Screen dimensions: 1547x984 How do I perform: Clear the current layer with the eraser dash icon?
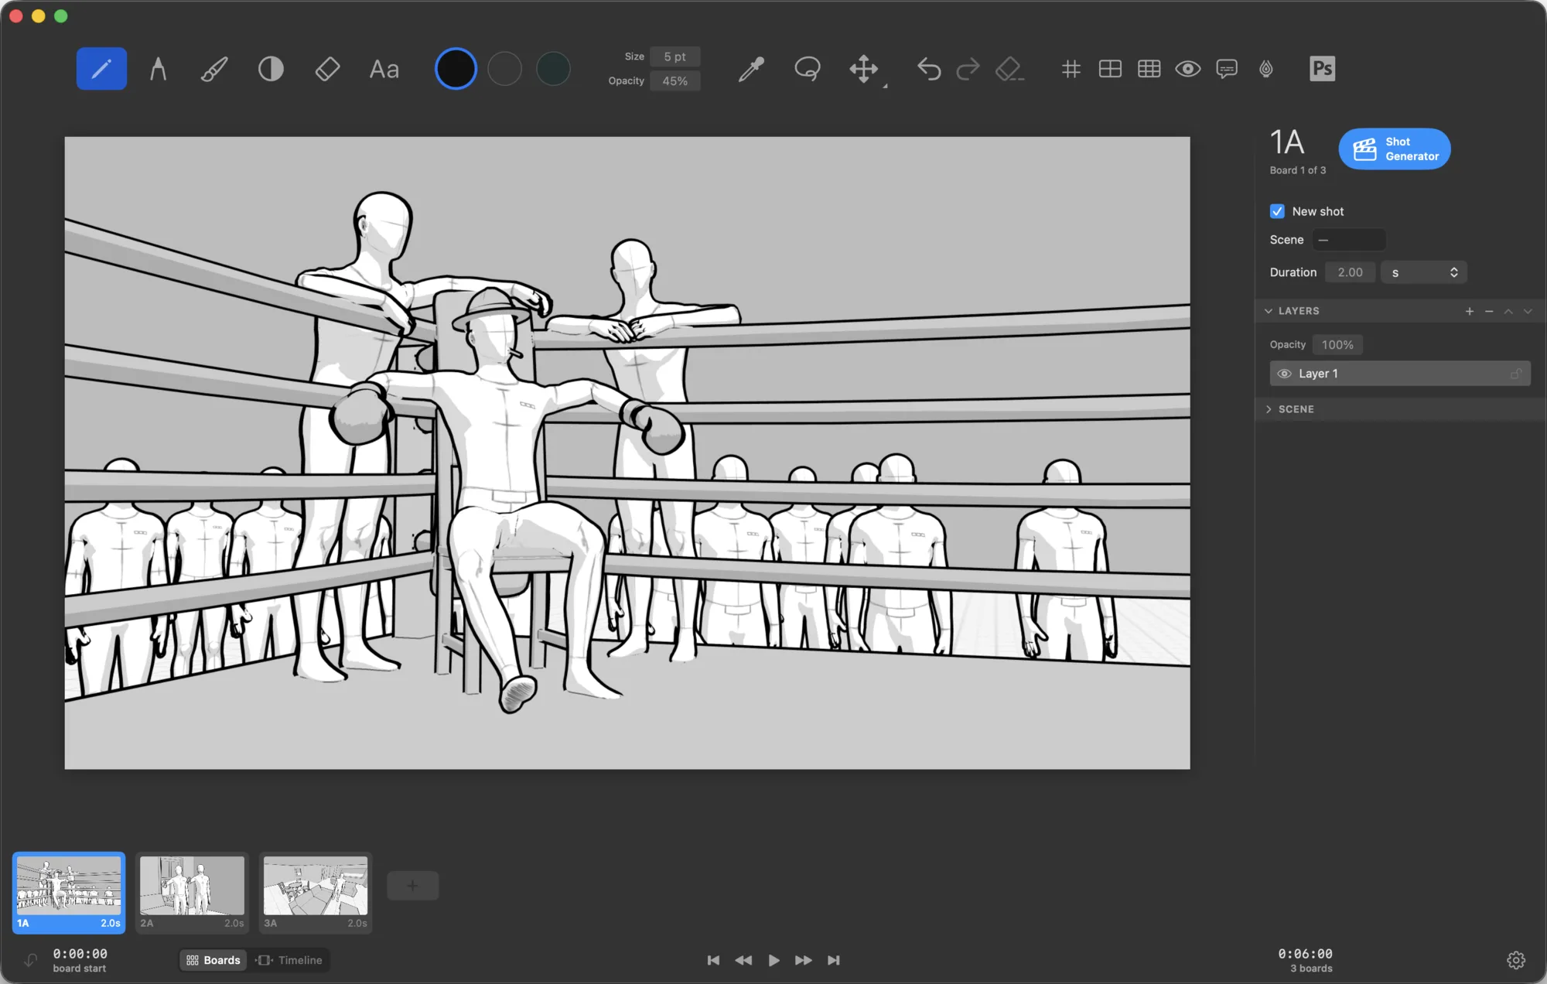1009,69
